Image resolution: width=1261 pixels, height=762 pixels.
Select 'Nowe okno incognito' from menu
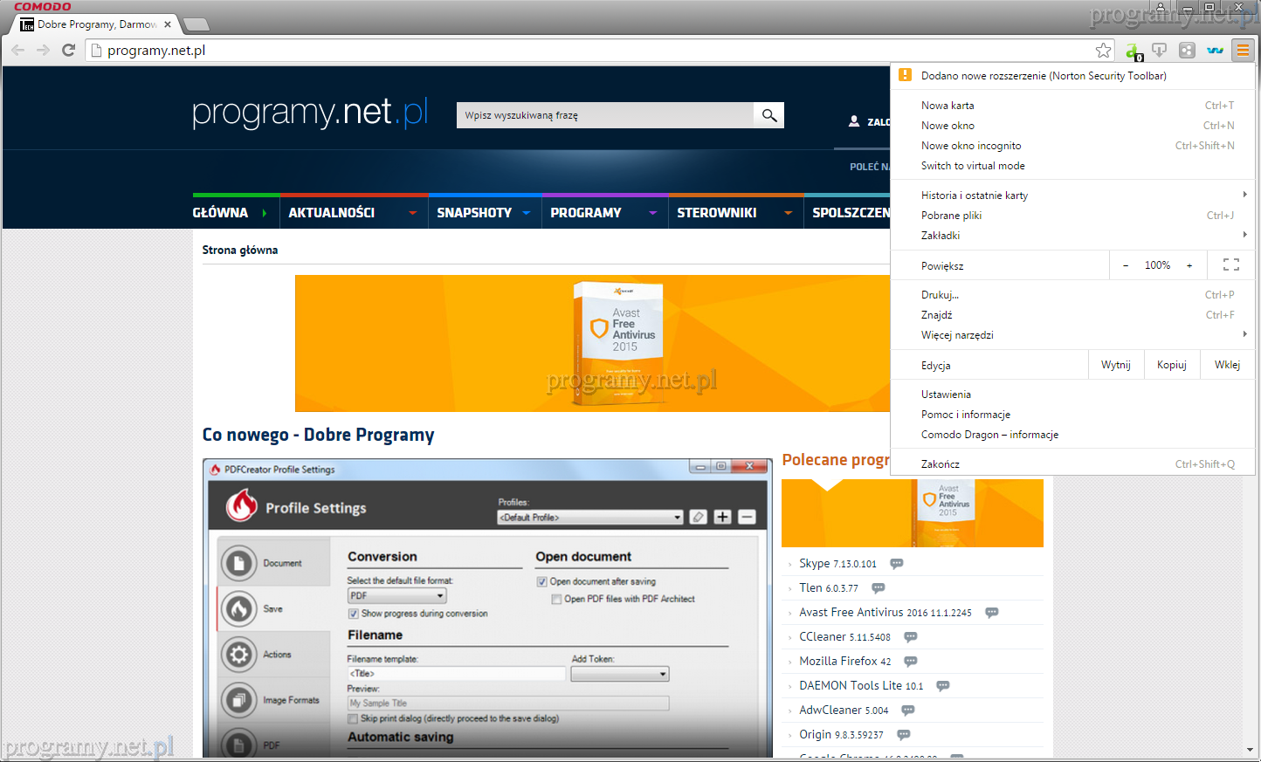tap(971, 146)
